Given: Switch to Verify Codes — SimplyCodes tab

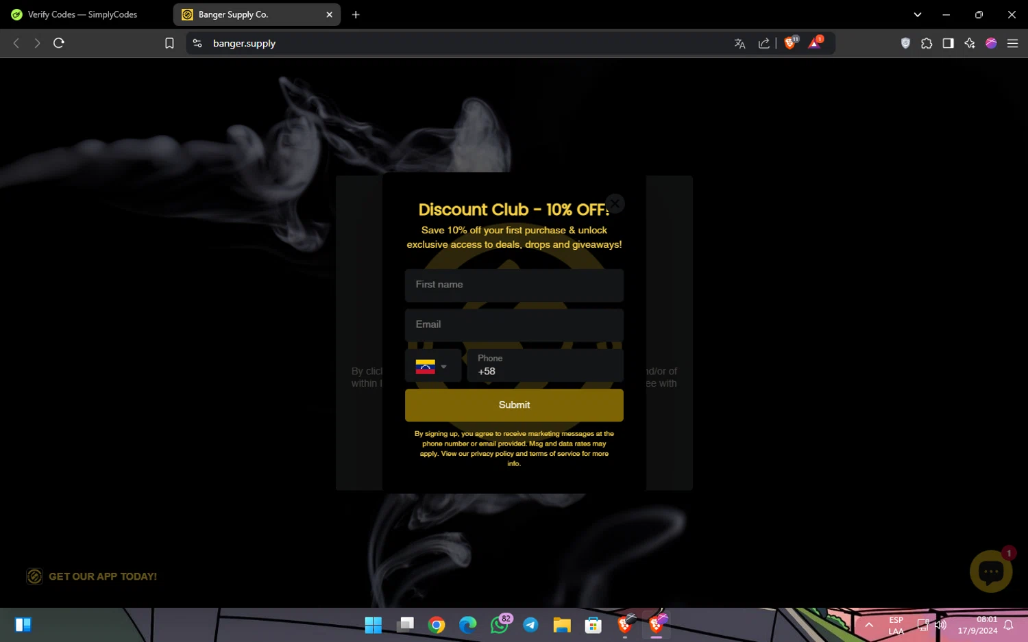Looking at the screenshot, I should click(x=82, y=14).
